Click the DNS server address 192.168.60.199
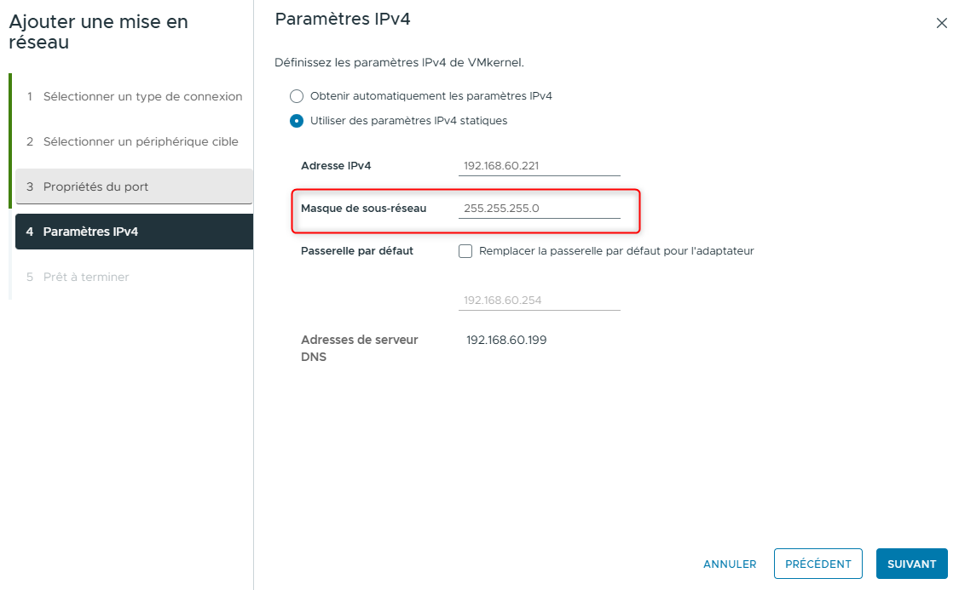The image size is (959, 590). [506, 341]
